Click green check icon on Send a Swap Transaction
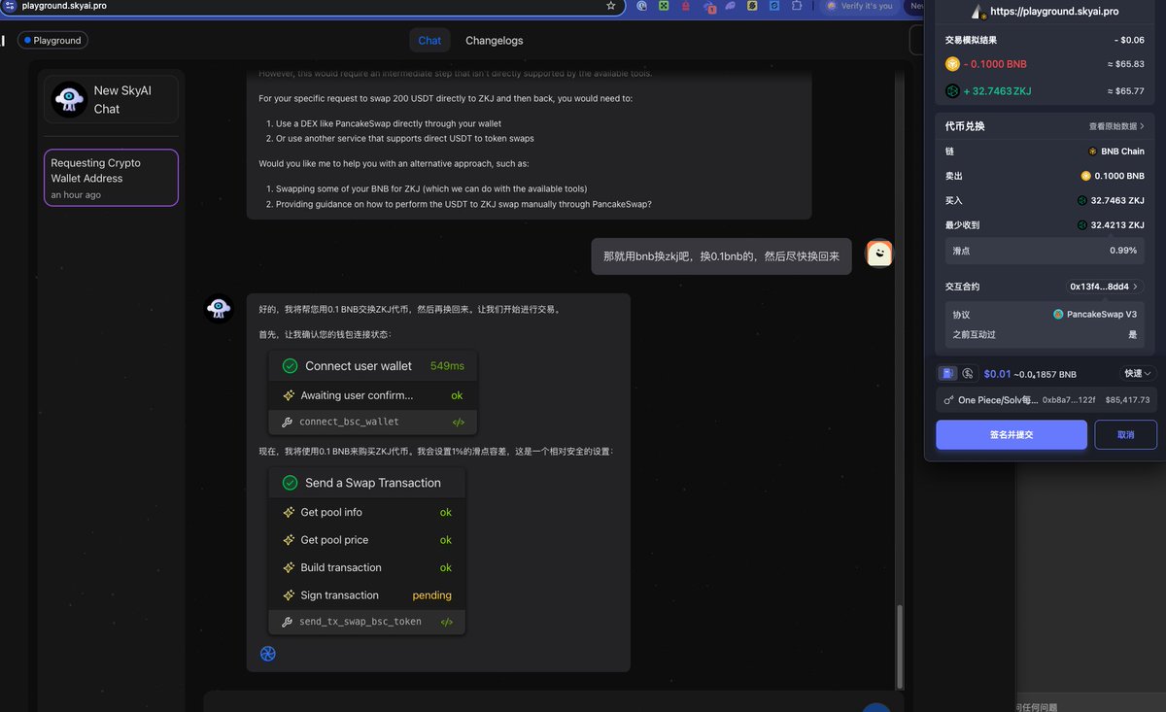Screen dimensions: 1166x712 [x=290, y=483]
